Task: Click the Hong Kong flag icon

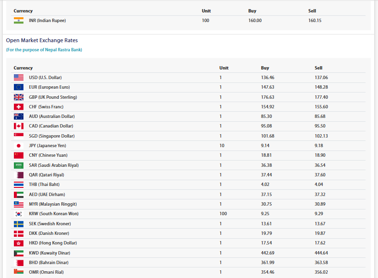Action: (x=19, y=243)
